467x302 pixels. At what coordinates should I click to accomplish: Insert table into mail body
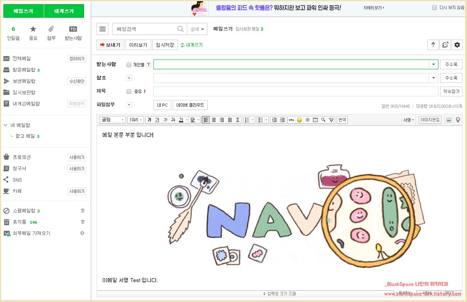click(315, 120)
